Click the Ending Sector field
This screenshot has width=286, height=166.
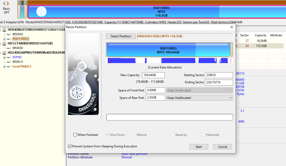click(219, 82)
